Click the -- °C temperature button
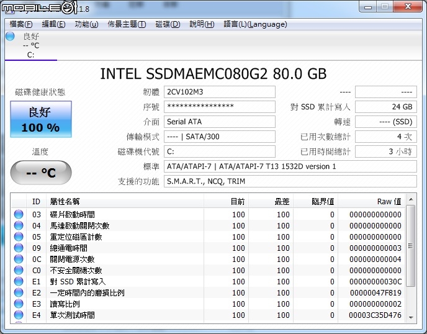The image size is (427, 334). tap(41, 173)
